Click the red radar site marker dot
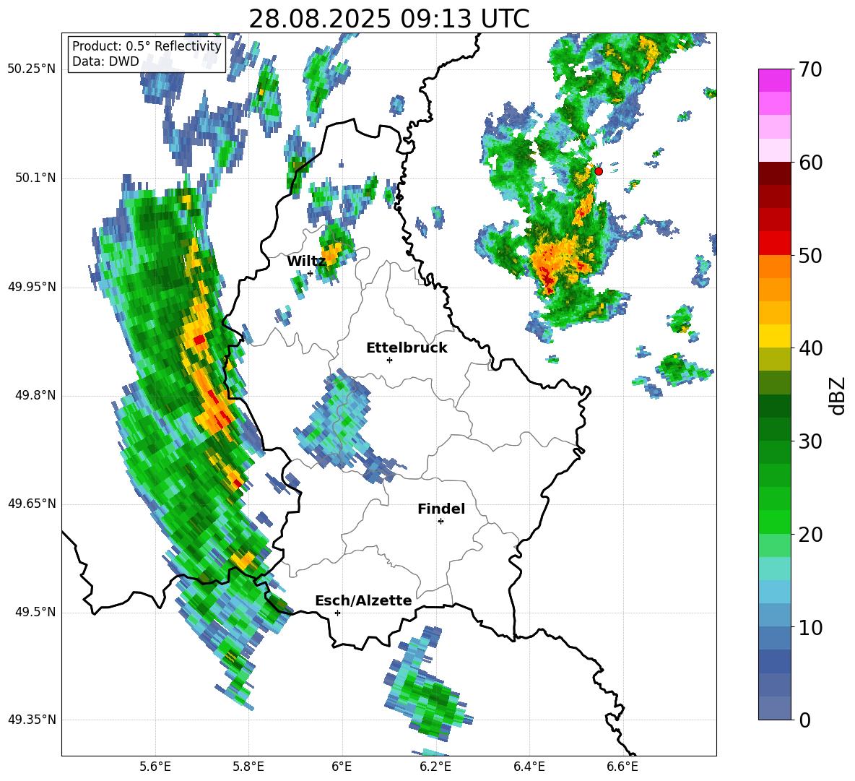This screenshot has height=781, width=855. tap(598, 171)
